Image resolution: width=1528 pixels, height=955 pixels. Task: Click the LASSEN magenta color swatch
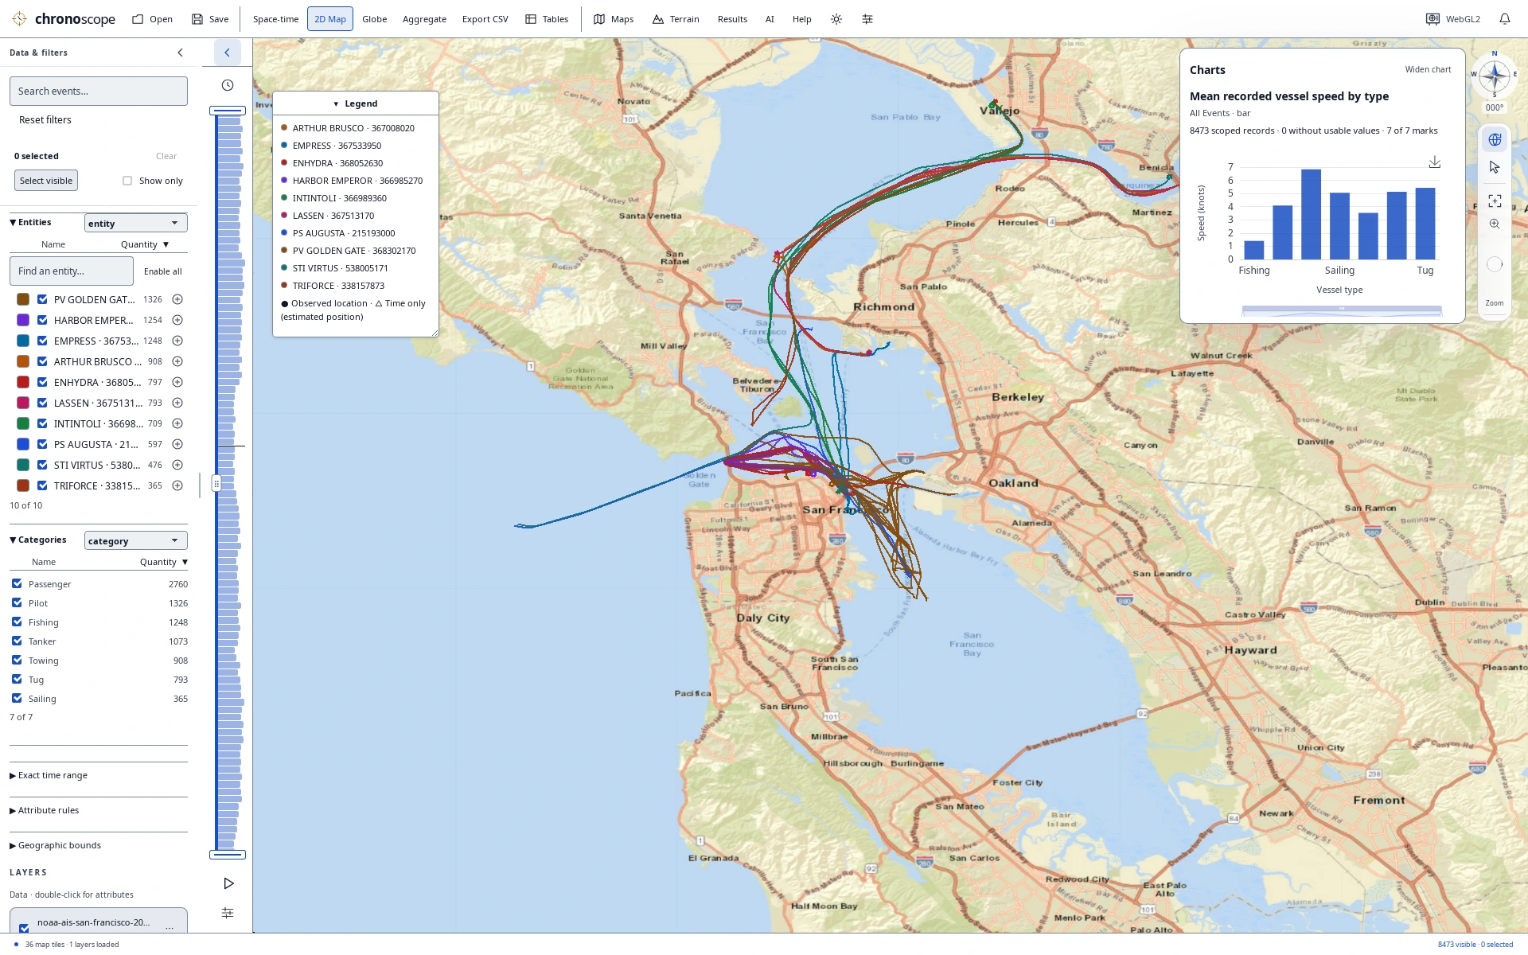point(23,403)
